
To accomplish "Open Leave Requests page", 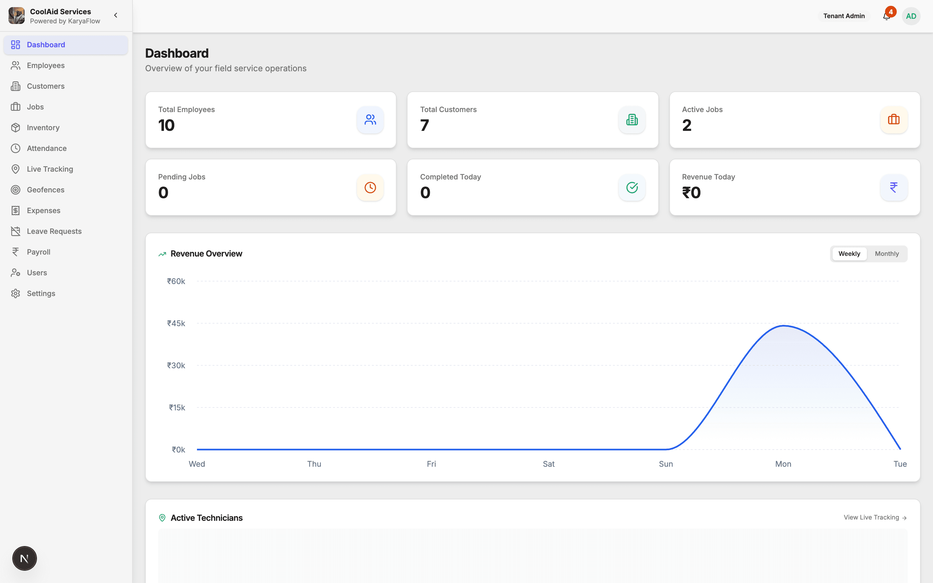I will [x=66, y=231].
